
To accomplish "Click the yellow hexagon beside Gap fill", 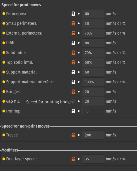I will [x=4, y=101].
